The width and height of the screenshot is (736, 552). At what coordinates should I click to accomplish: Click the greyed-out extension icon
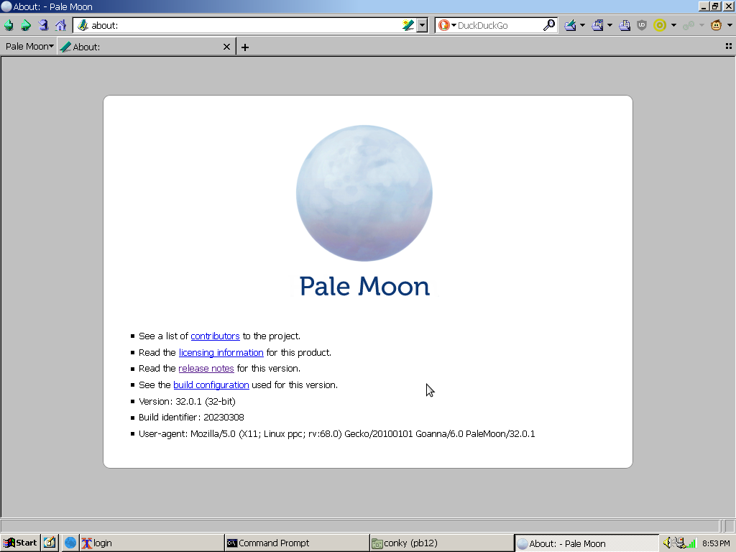pyautogui.click(x=689, y=25)
